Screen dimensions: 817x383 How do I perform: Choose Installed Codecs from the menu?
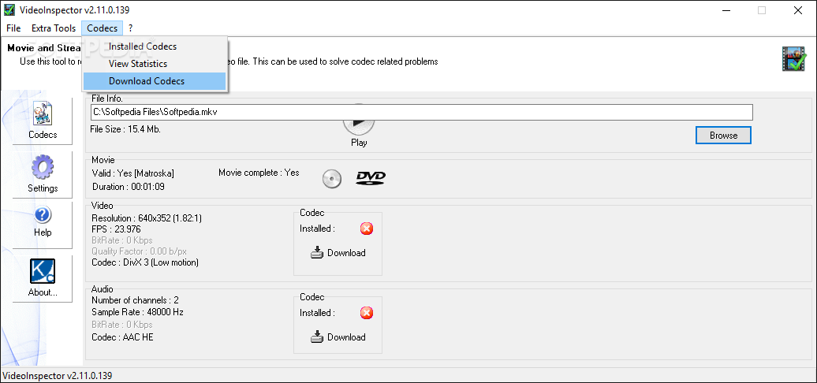pos(155,46)
